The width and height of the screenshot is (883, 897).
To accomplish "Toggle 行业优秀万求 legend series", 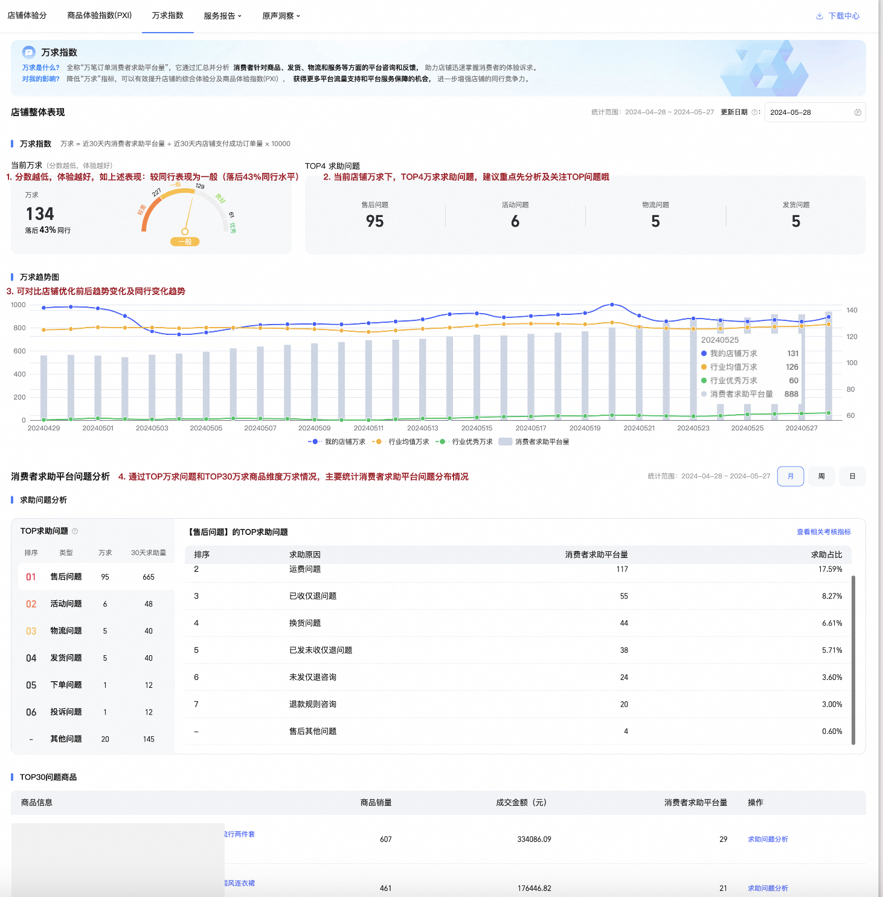I will click(464, 442).
